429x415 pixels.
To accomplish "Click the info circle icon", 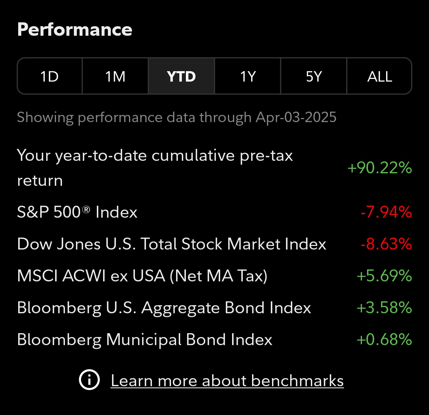I will (89, 380).
